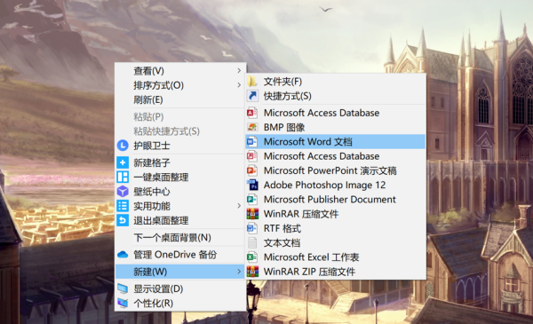Viewport: 533px width, 324px height.
Task: Select the BMP 图像 paint icon
Action: [x=252, y=127]
